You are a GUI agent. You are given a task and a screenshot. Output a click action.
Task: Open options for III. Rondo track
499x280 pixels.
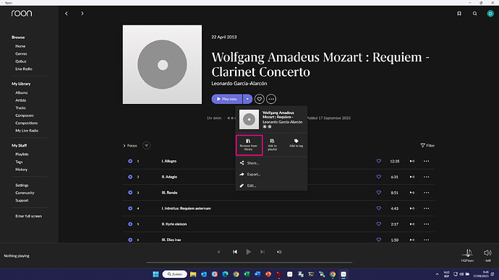point(426,193)
